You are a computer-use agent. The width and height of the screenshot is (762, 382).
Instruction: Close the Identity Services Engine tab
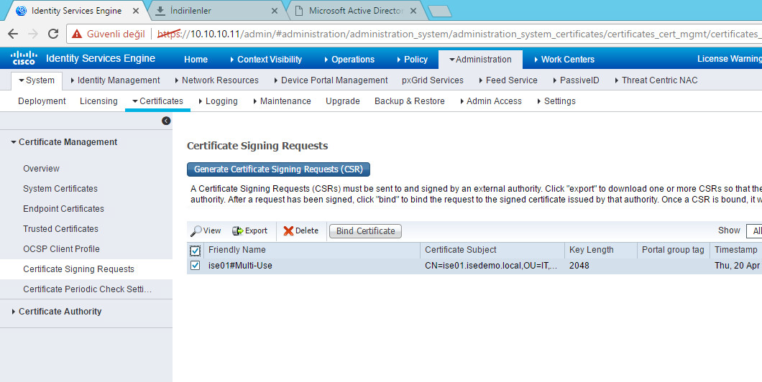click(x=136, y=11)
